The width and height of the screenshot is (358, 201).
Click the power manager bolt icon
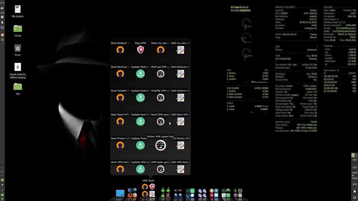[2, 17]
